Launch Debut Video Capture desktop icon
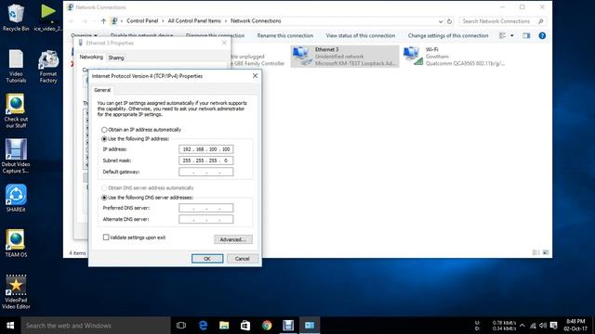Viewport: 595px width, 334px height. coord(16,157)
